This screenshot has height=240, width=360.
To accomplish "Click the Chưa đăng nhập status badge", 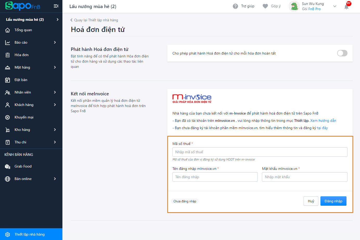I will tap(185, 201).
